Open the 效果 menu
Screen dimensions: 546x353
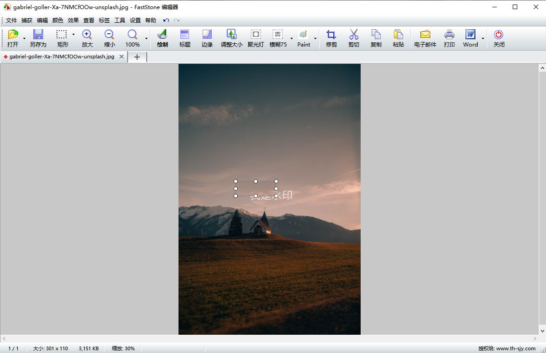pyautogui.click(x=73, y=21)
